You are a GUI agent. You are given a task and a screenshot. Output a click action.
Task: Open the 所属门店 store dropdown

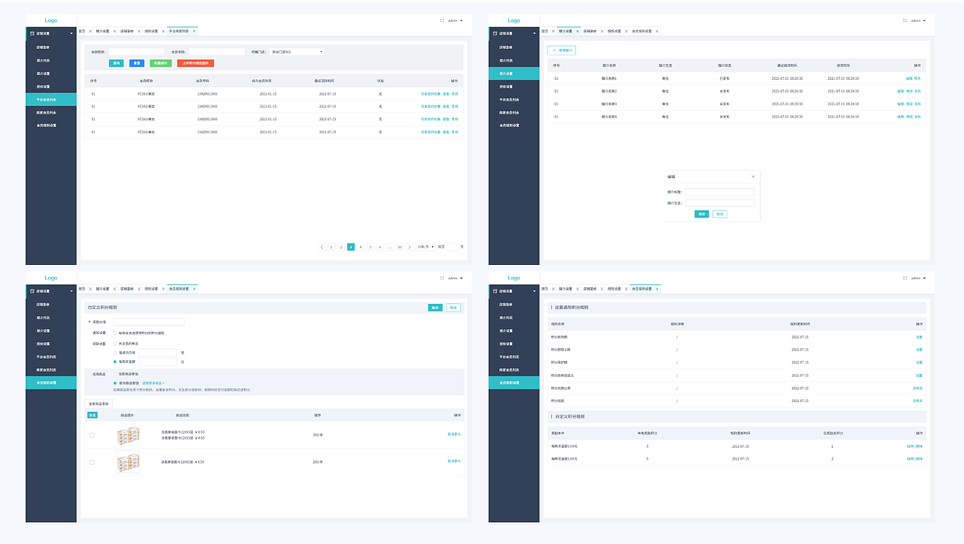[x=297, y=52]
